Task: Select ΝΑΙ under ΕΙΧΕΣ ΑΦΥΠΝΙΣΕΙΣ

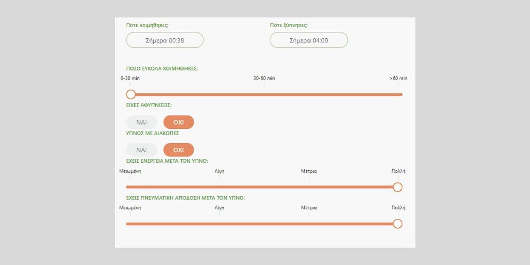Action: pos(142,122)
